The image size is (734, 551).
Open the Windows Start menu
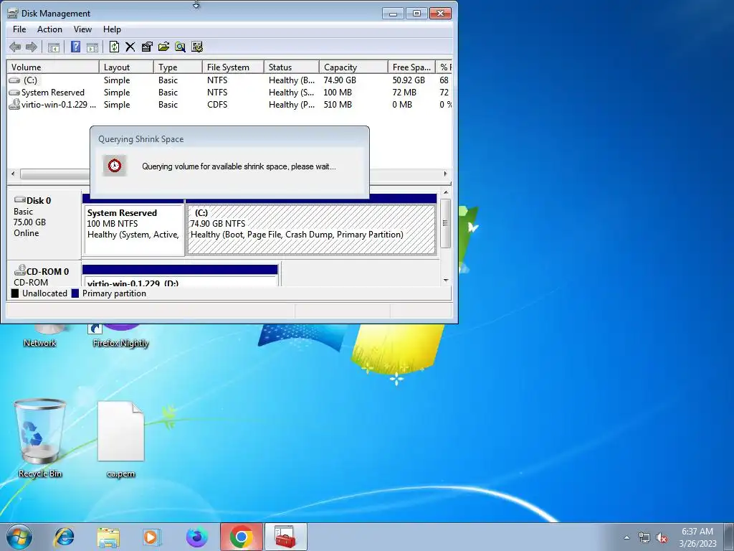tap(19, 537)
